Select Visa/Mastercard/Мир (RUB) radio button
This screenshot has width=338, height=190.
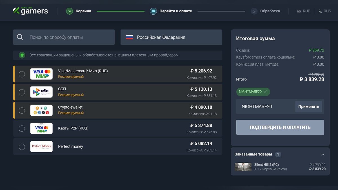point(22,74)
